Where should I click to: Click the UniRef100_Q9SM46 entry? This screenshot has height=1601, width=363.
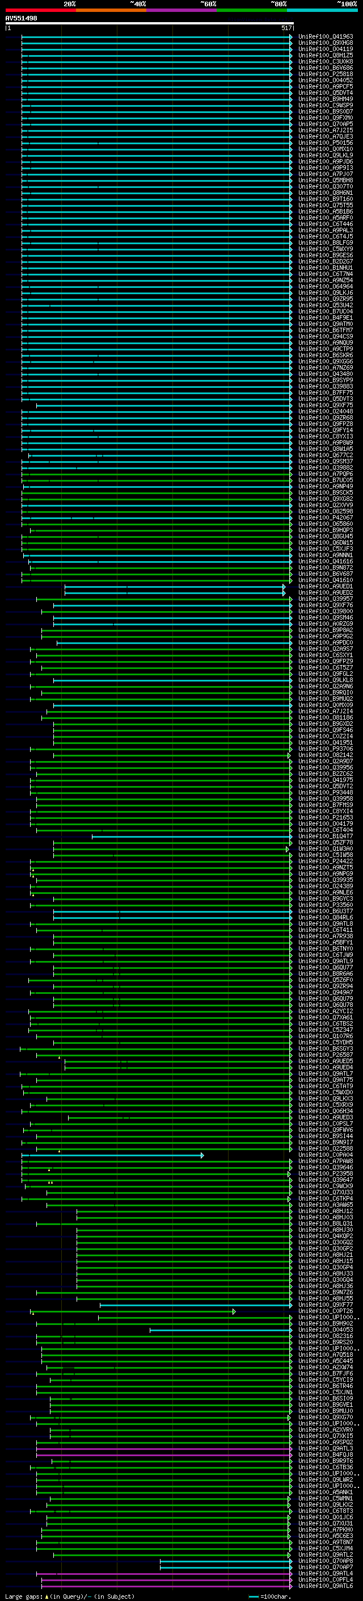325,618
